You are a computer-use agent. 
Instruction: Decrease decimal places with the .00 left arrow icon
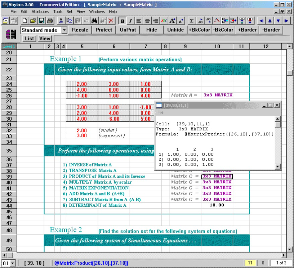click(209, 21)
